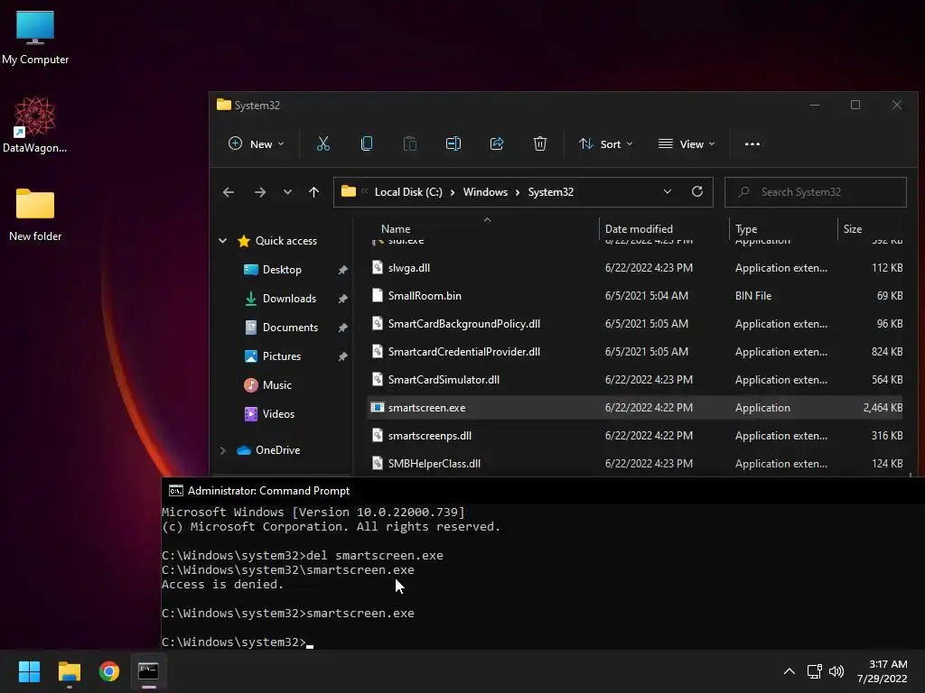Click the pin icon beside Documents
The height and width of the screenshot is (693, 925).
(342, 328)
